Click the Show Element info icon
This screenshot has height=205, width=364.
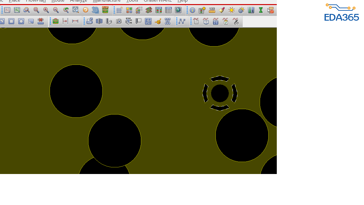click(x=192, y=10)
